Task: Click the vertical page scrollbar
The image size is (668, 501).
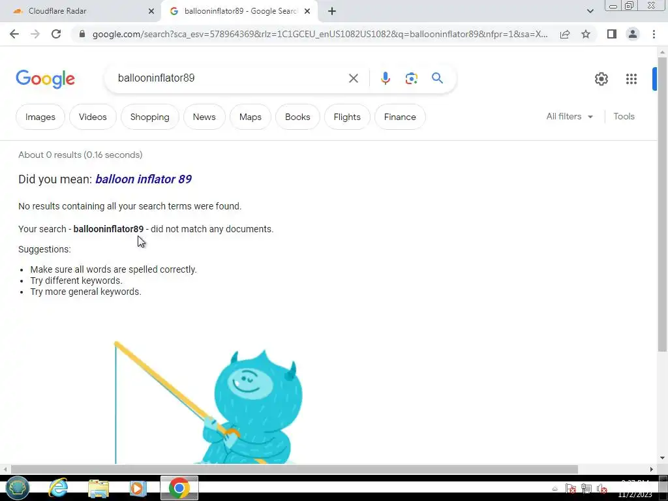Action: coord(662,204)
